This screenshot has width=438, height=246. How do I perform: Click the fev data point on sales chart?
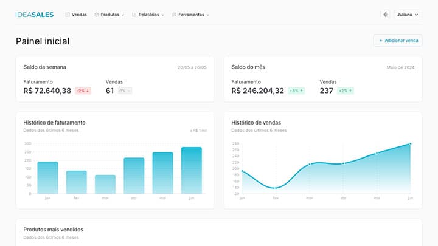[x=276, y=188]
